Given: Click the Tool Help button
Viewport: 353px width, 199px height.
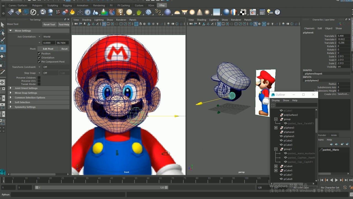Looking at the screenshot, I should (x=64, y=25).
